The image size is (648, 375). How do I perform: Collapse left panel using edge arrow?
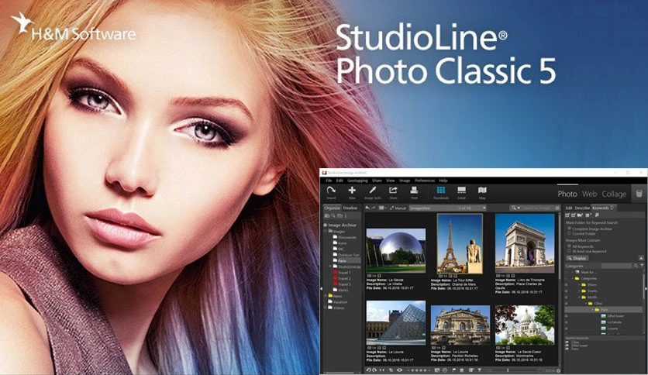click(x=322, y=289)
